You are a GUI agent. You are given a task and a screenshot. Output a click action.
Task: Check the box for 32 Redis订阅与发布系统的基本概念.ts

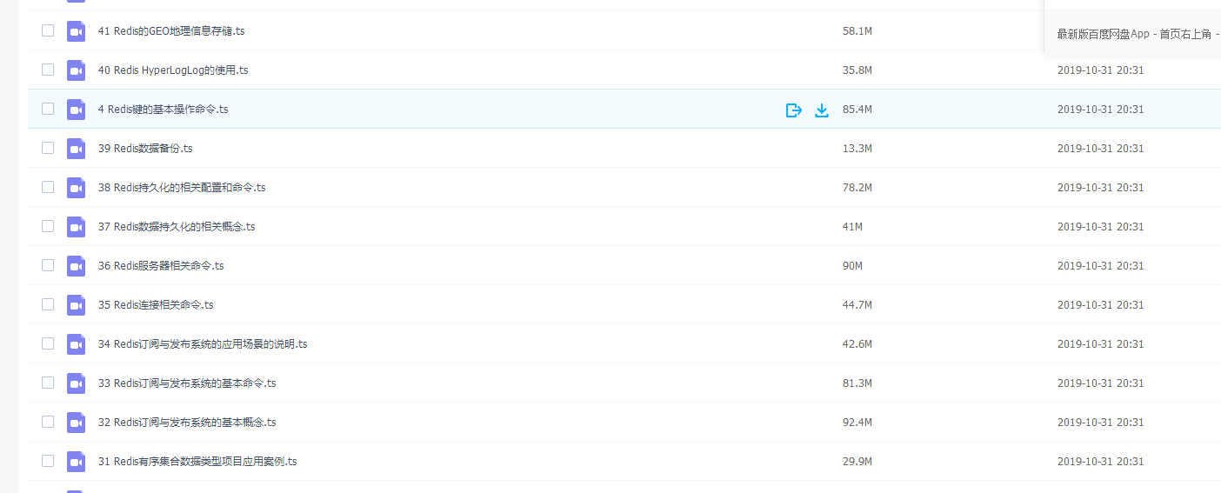(48, 422)
